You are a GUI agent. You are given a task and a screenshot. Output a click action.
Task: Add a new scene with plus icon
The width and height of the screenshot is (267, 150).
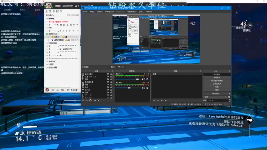[x=154, y=100]
